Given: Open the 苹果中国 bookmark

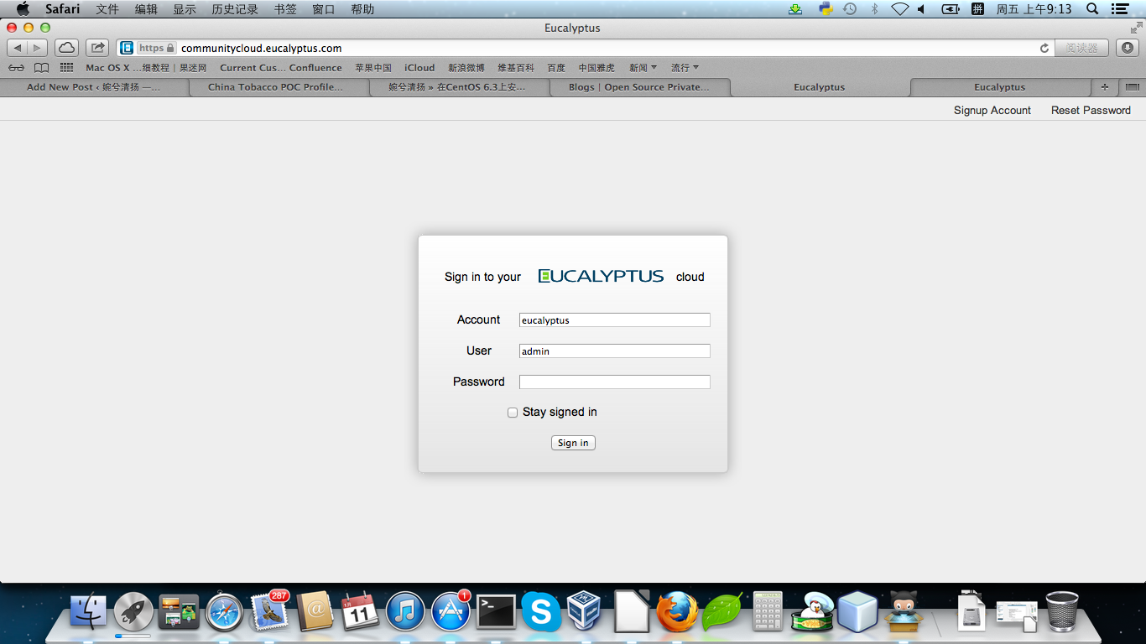Looking at the screenshot, I should pyautogui.click(x=373, y=68).
